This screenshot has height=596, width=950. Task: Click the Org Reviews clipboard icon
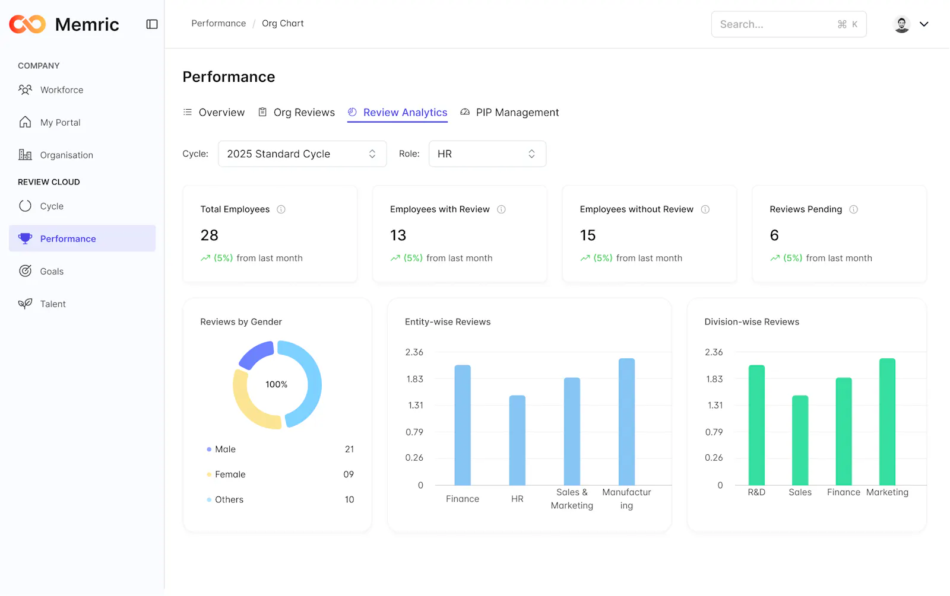[x=262, y=112]
